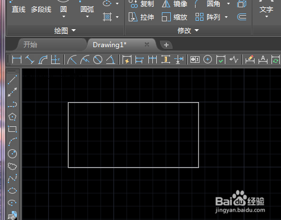Click the Dimension Update icon
This screenshot has width=281, height=220.
(276, 59)
